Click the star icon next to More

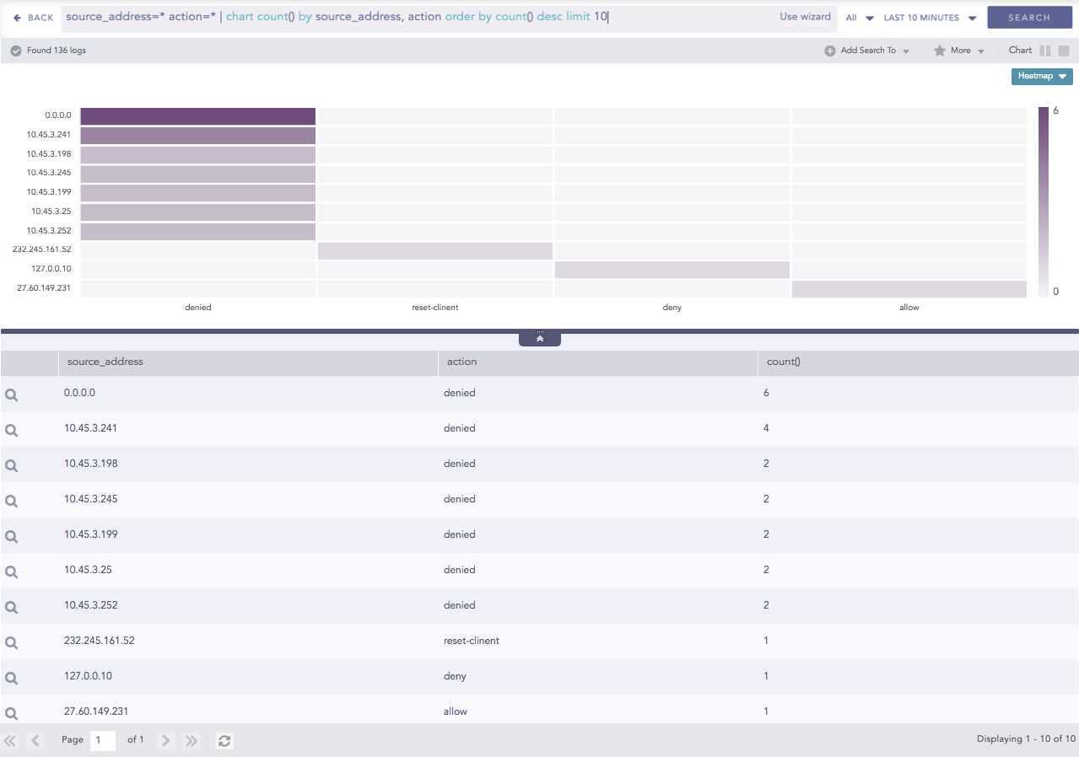click(x=938, y=51)
